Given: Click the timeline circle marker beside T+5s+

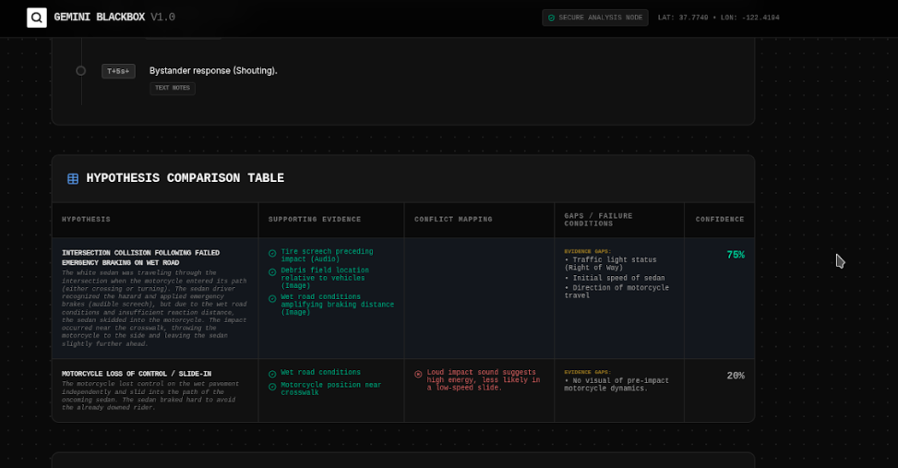Looking at the screenshot, I should pos(80,71).
